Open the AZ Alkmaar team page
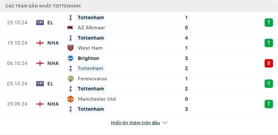The height and width of the screenshot is (135, 278). pos(91,27)
